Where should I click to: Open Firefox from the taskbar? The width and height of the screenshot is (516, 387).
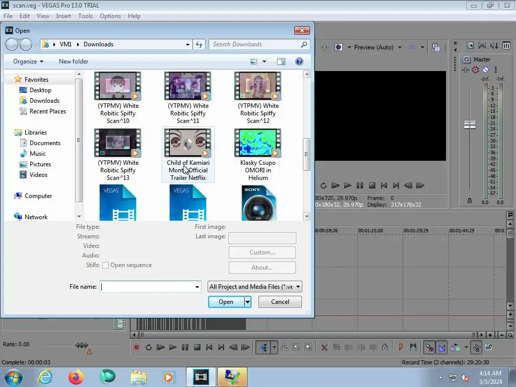76,377
